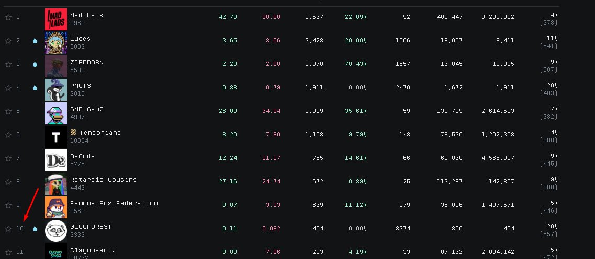Star the Luces collection row
The image size is (595, 259).
[8, 41]
